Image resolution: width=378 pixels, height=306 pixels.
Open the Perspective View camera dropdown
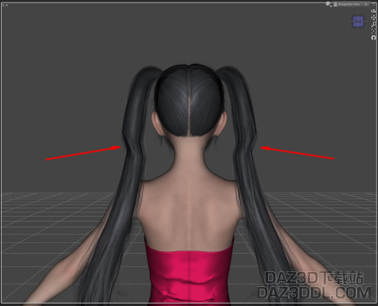click(352, 4)
